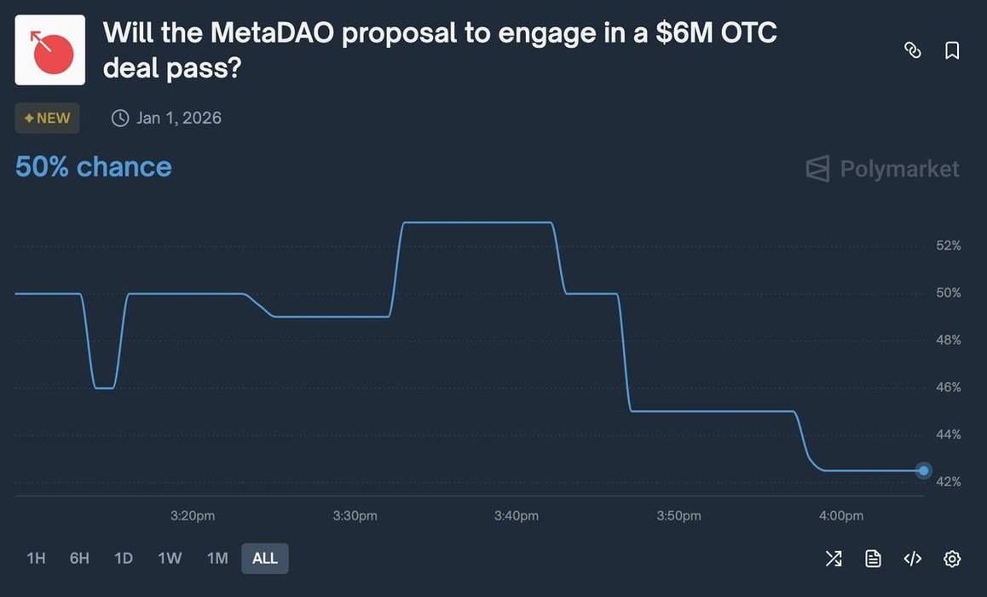Click the 50% chance label
The height and width of the screenshot is (597, 987).
[94, 166]
